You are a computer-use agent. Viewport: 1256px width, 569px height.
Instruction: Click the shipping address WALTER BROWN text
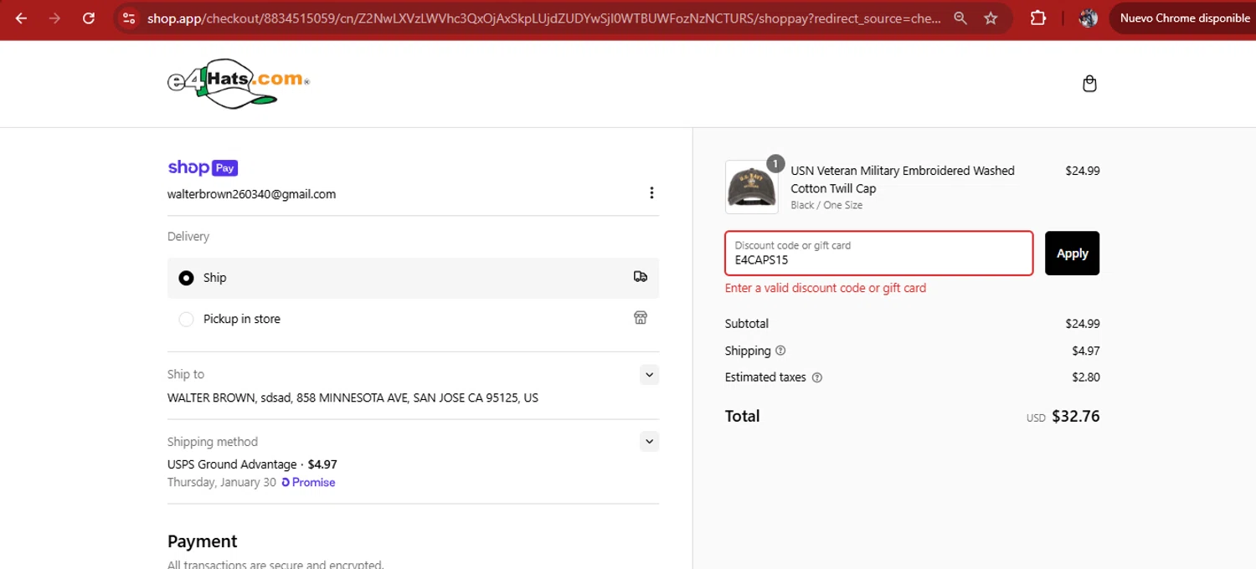click(353, 397)
